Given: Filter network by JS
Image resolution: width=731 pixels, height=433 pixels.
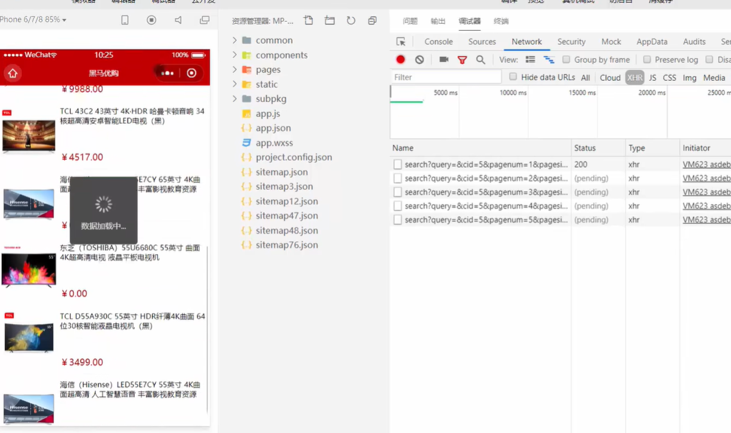Looking at the screenshot, I should (652, 78).
